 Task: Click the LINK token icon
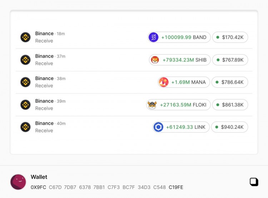pos(158,127)
